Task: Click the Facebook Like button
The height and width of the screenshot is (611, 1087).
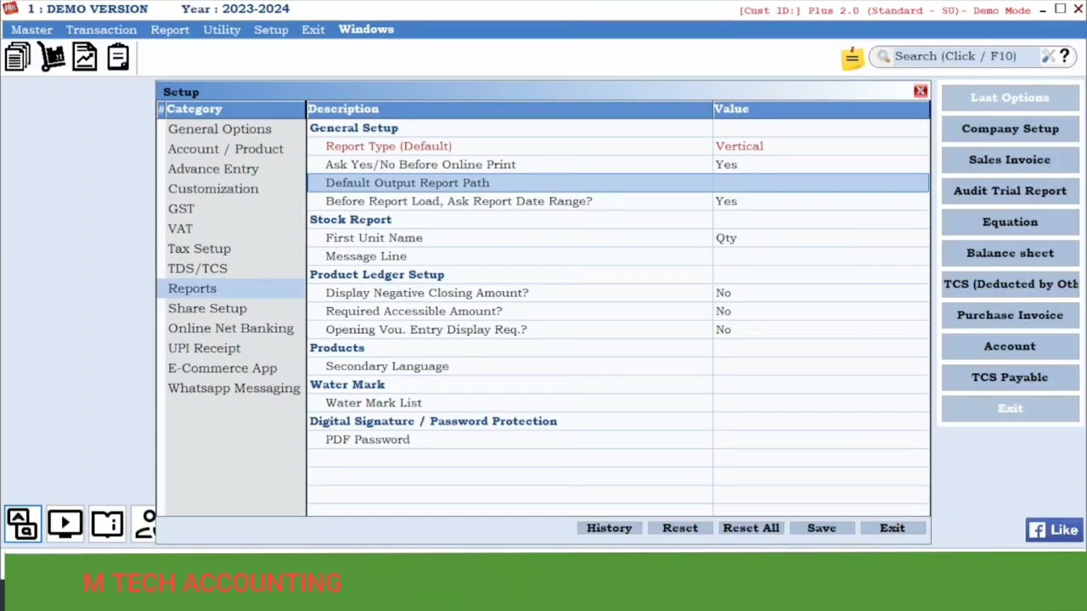Action: point(1054,530)
